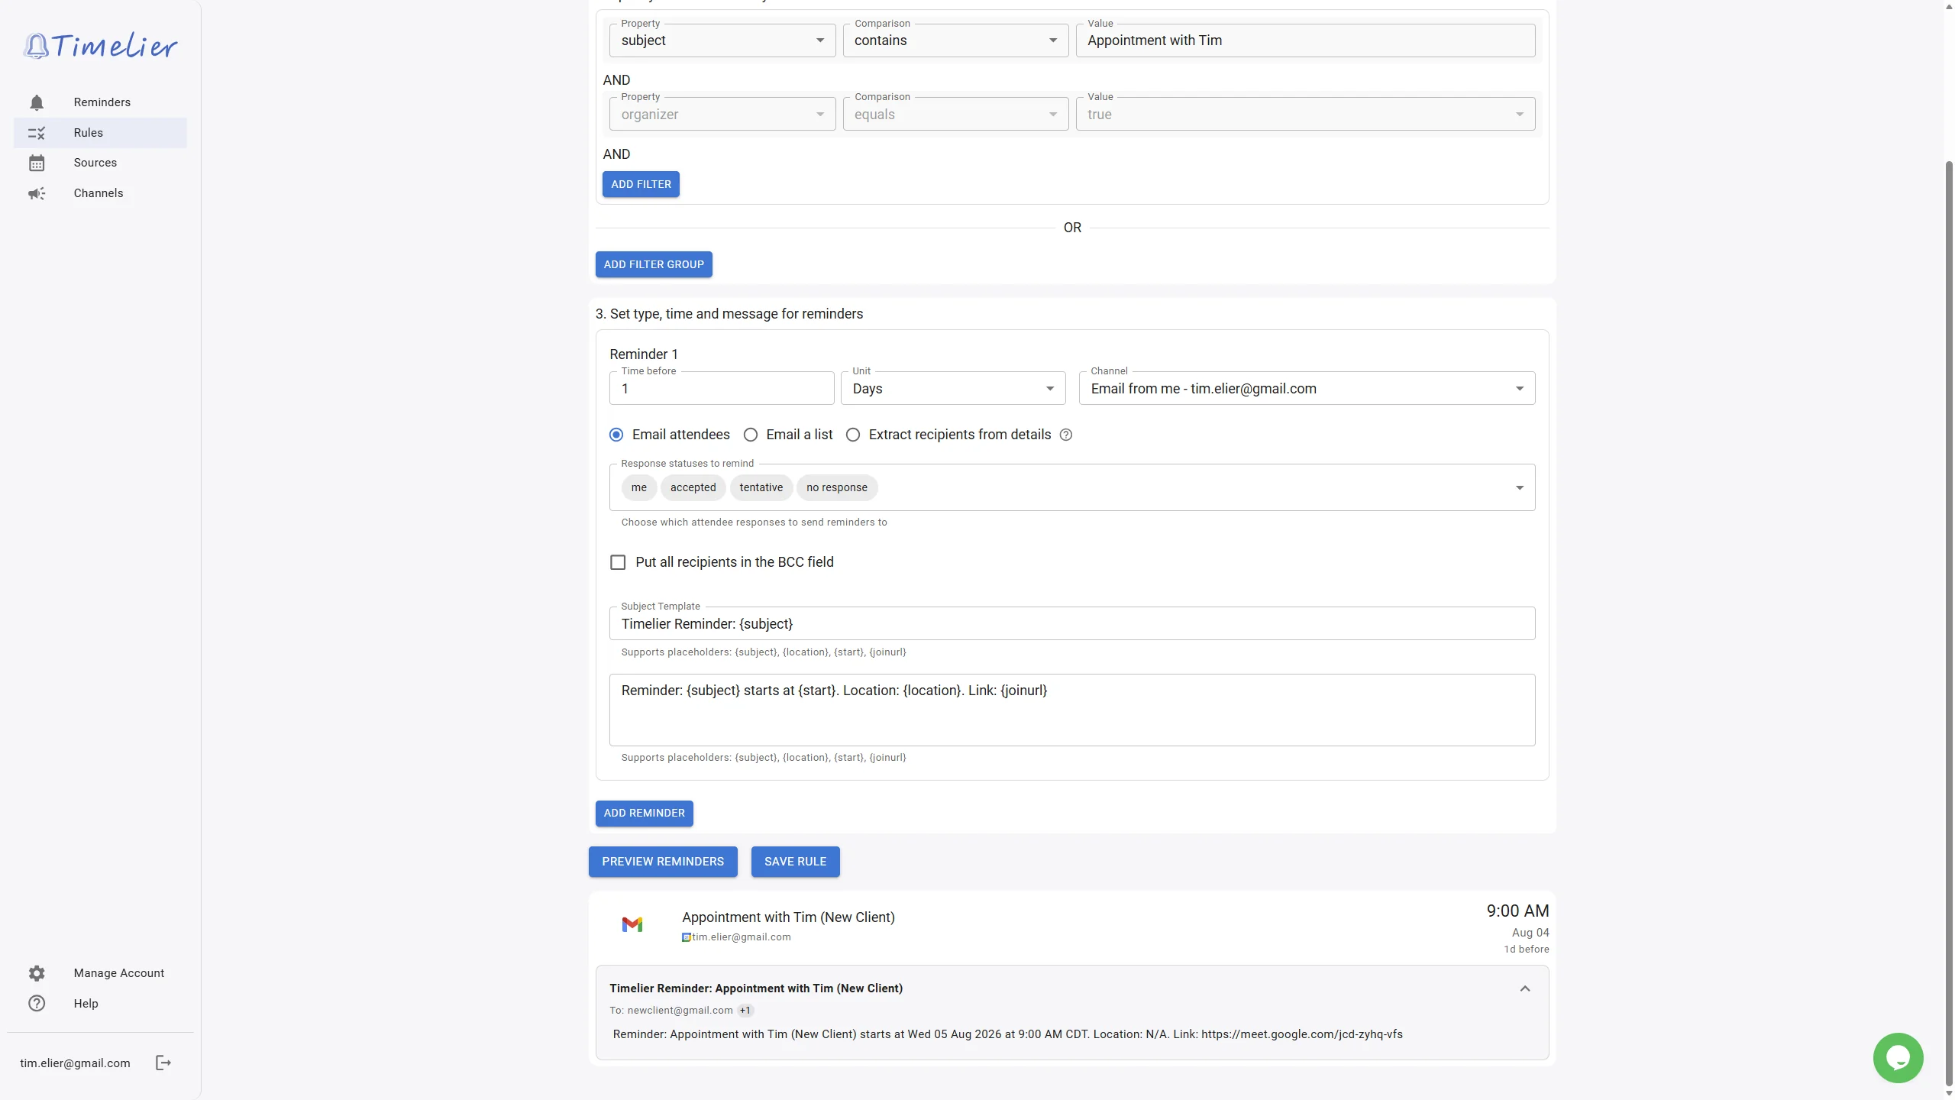
Task: Click PREVIEW REMINDERS button
Action: (663, 862)
